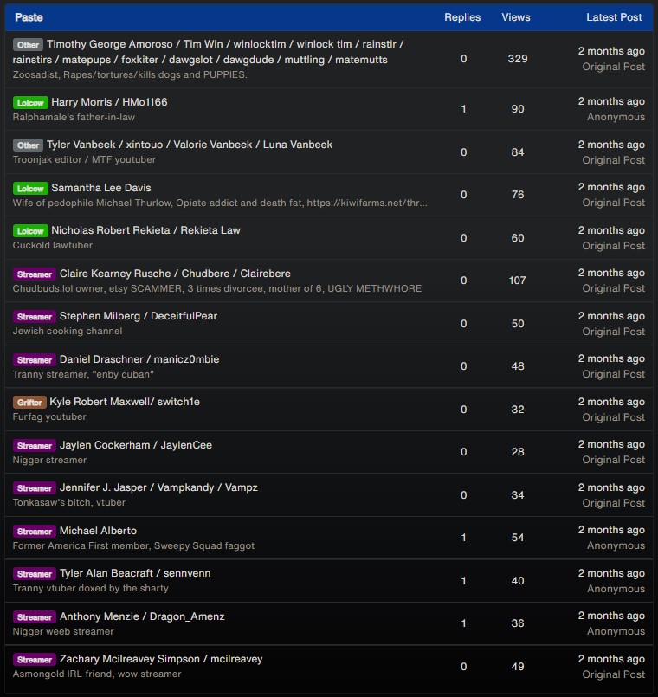The height and width of the screenshot is (697, 658).
Task: Click the views value 329
Action: [518, 59]
